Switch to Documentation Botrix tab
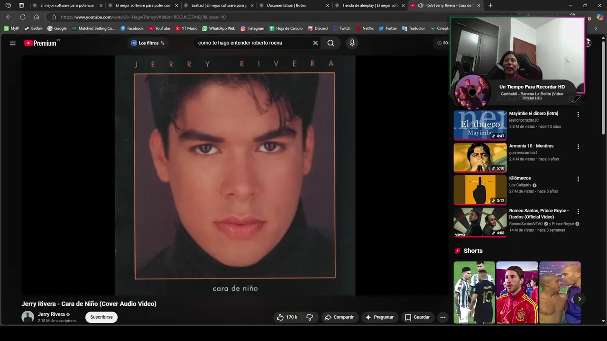The image size is (607, 341). pos(294,5)
